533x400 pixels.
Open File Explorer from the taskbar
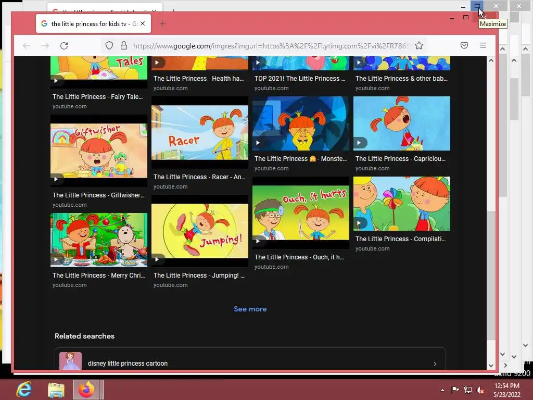pyautogui.click(x=56, y=390)
